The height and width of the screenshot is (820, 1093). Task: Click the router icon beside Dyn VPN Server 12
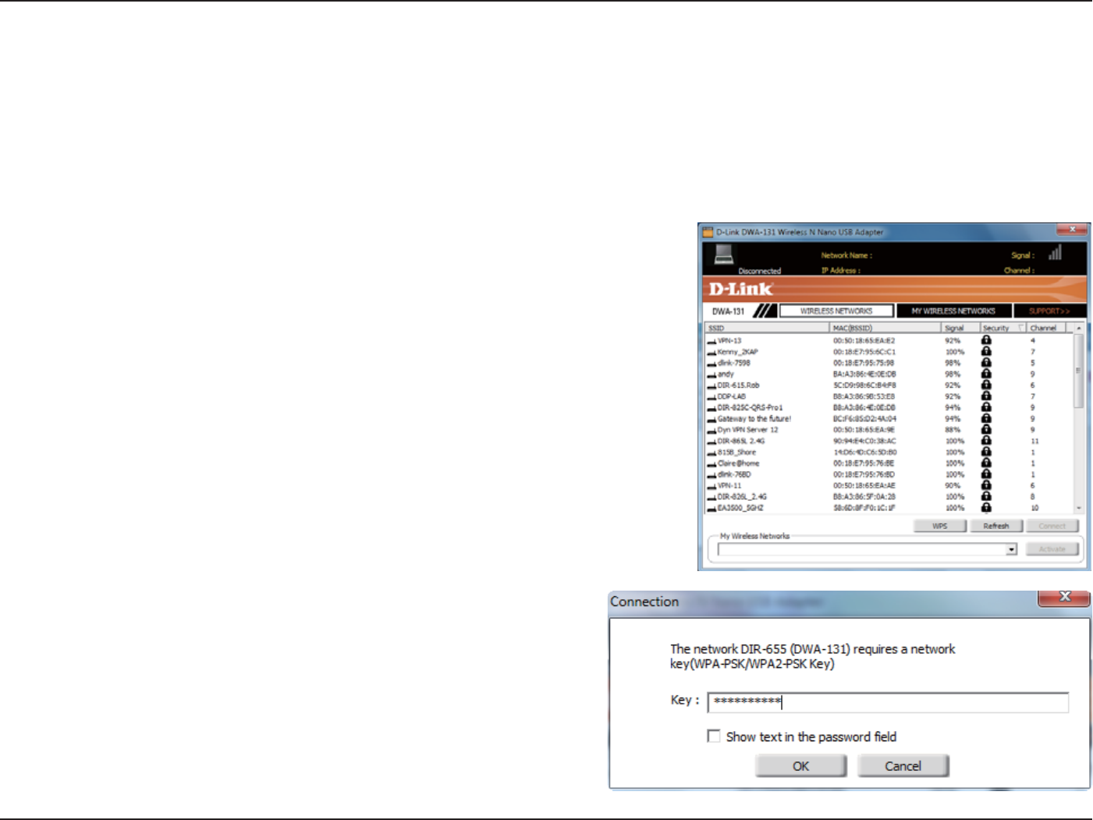712,431
